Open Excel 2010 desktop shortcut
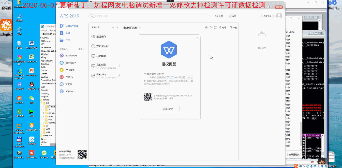The width and height of the screenshot is (342, 168). tap(32, 59)
